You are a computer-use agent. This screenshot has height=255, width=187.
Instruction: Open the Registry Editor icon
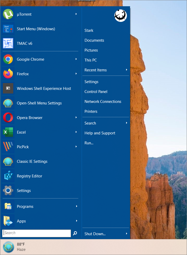pos(8,176)
